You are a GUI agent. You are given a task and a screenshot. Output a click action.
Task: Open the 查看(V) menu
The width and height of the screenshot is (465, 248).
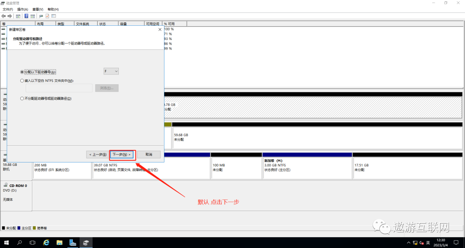coord(37,9)
